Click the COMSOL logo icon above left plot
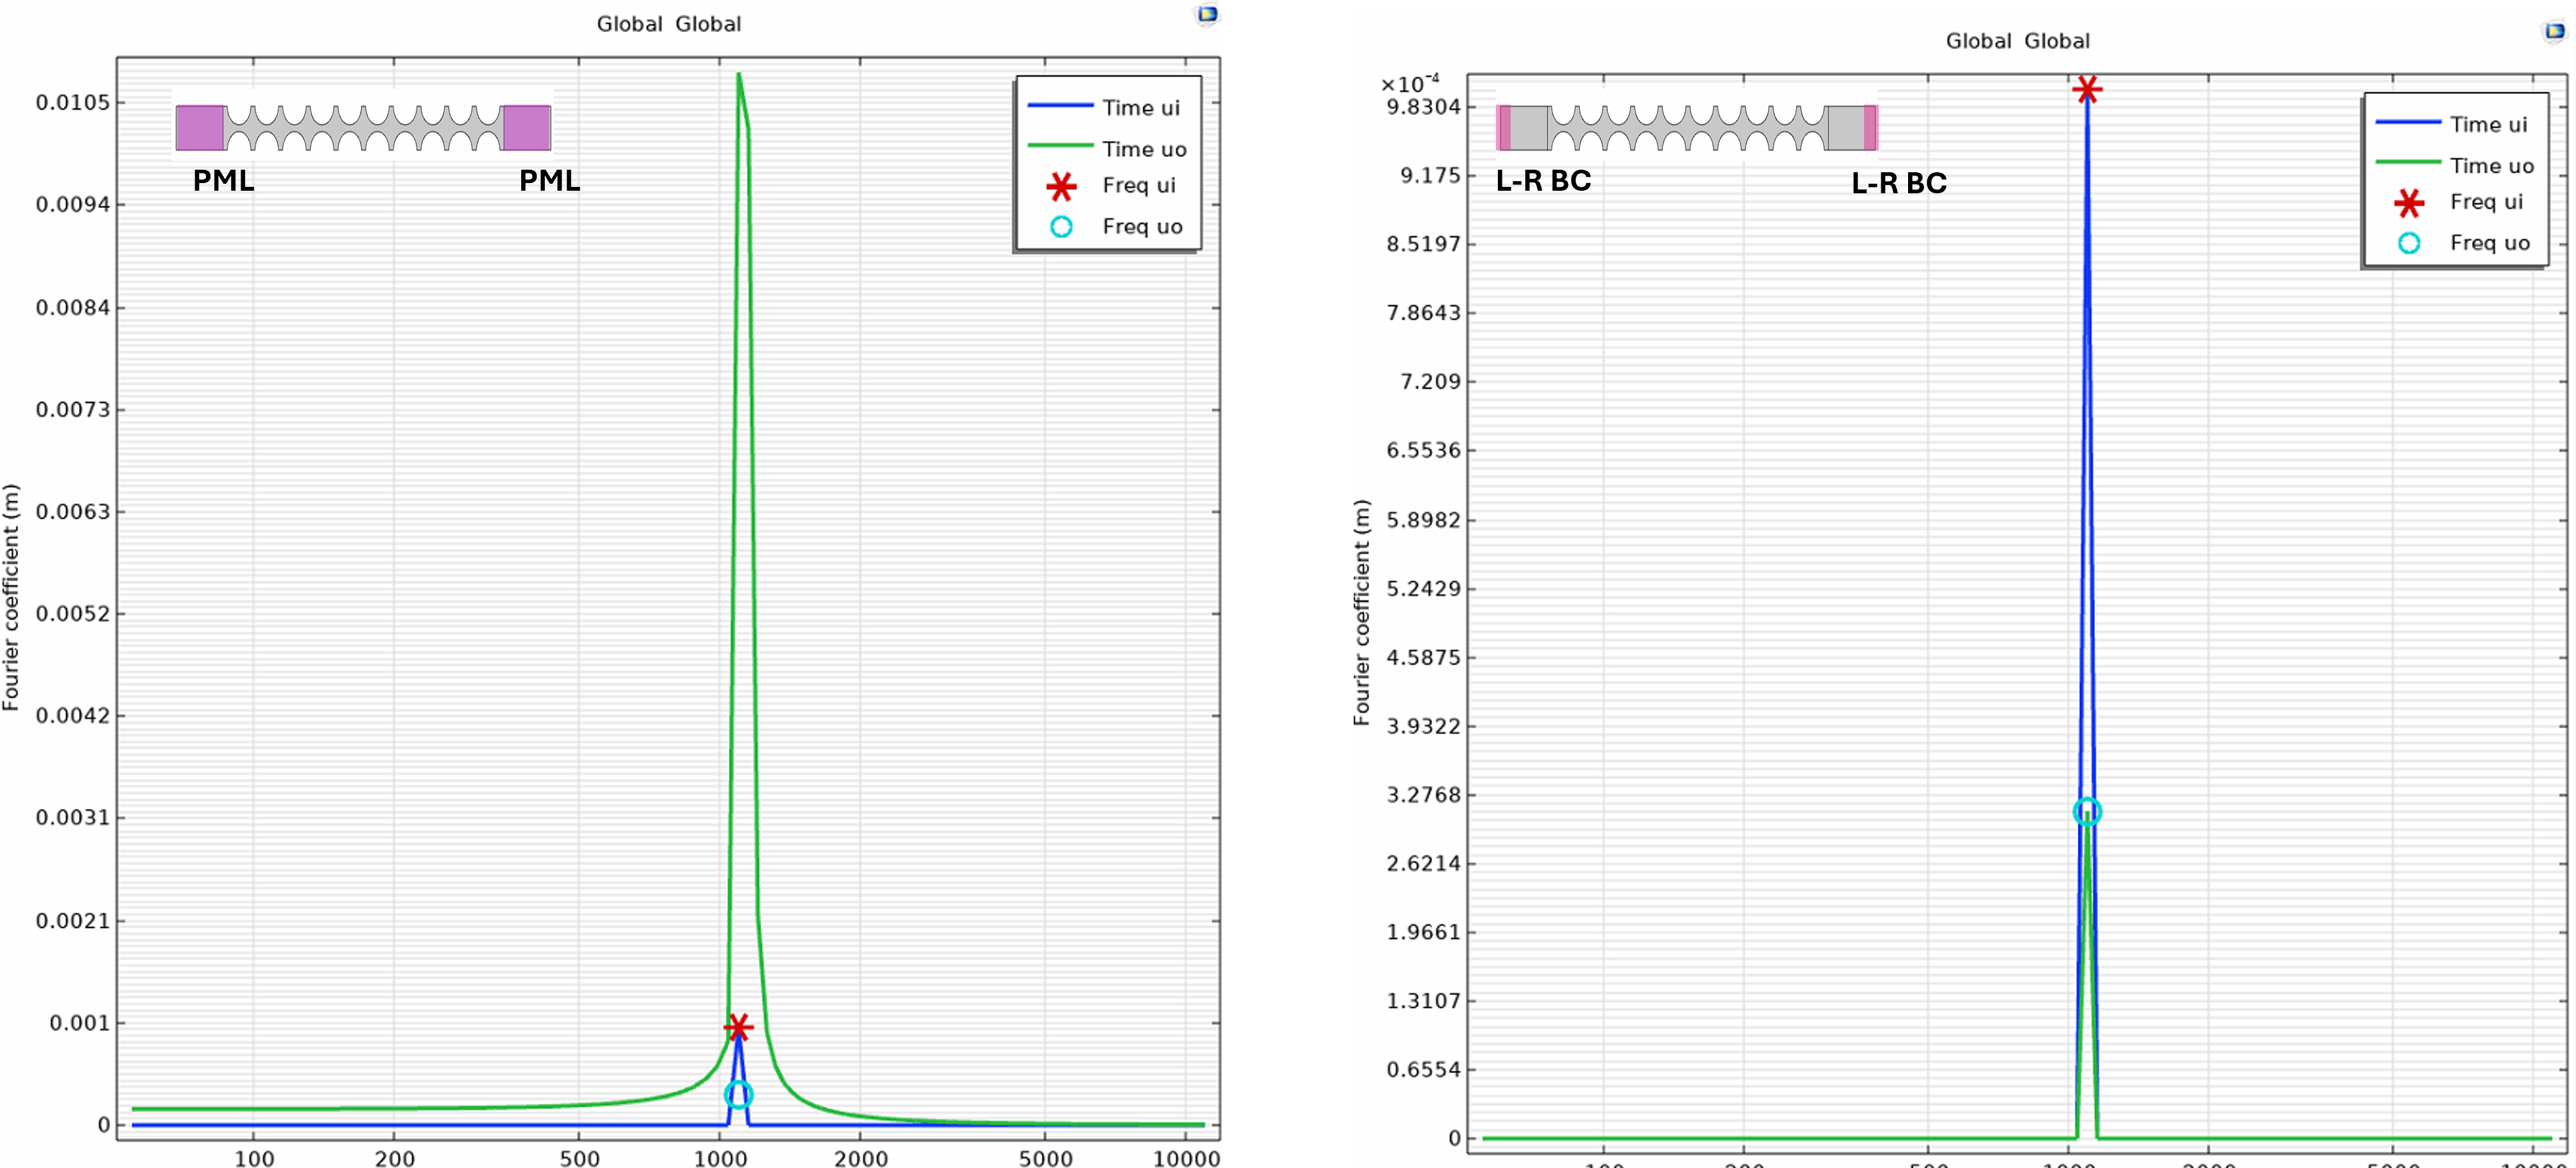The image size is (2576, 1168). [x=1207, y=14]
